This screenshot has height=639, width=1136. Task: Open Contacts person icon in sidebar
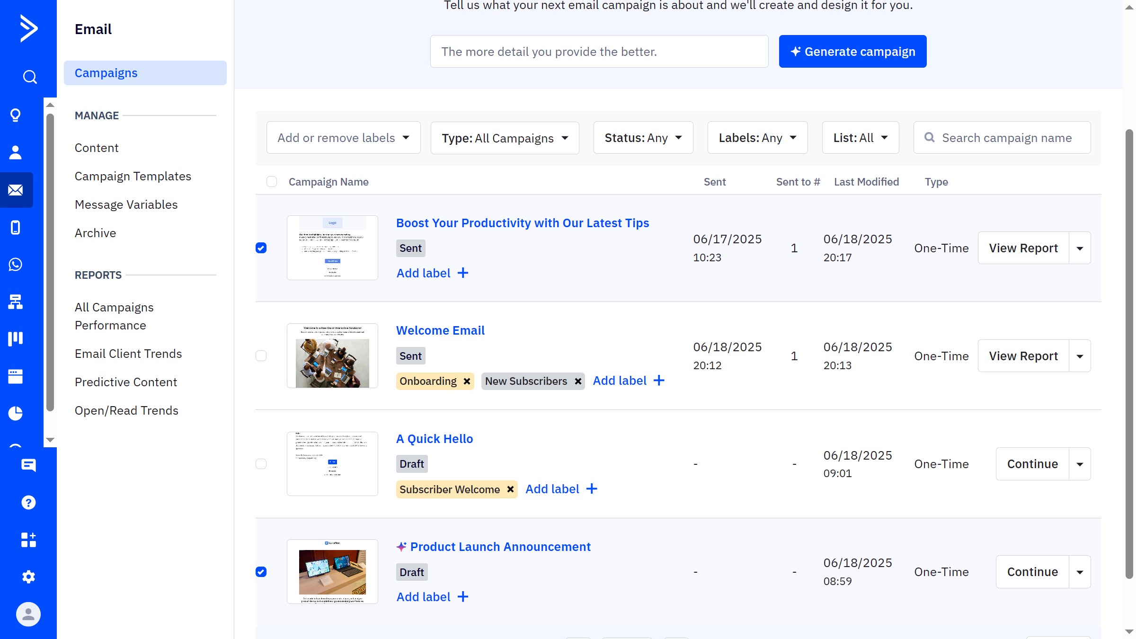(x=16, y=152)
